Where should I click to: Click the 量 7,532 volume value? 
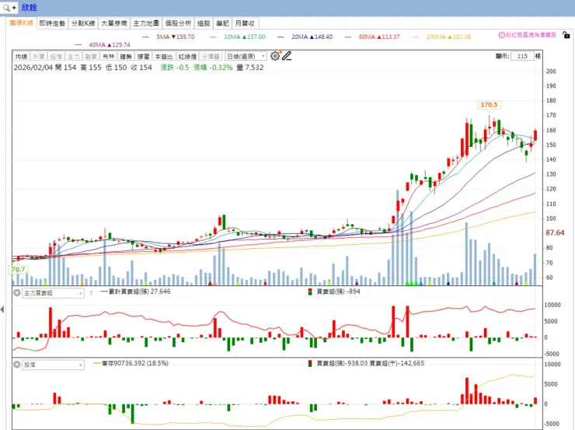[250, 68]
